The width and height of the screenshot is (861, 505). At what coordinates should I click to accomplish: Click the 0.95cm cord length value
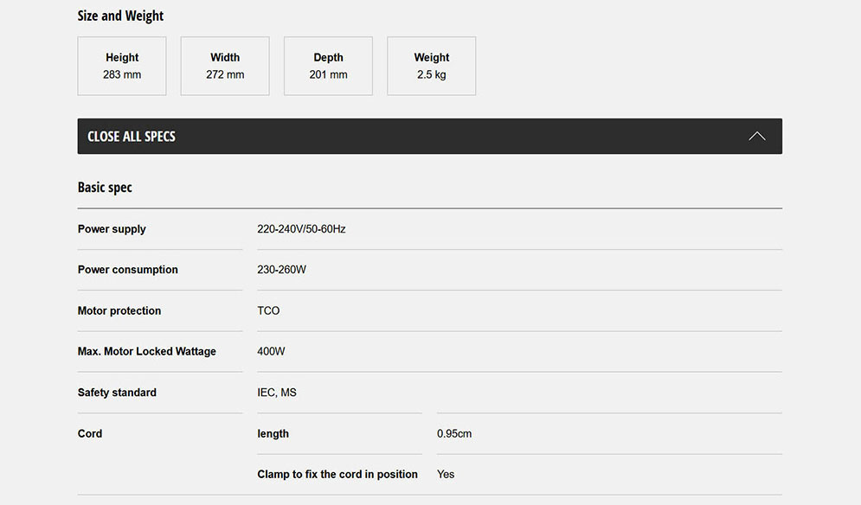click(x=454, y=433)
